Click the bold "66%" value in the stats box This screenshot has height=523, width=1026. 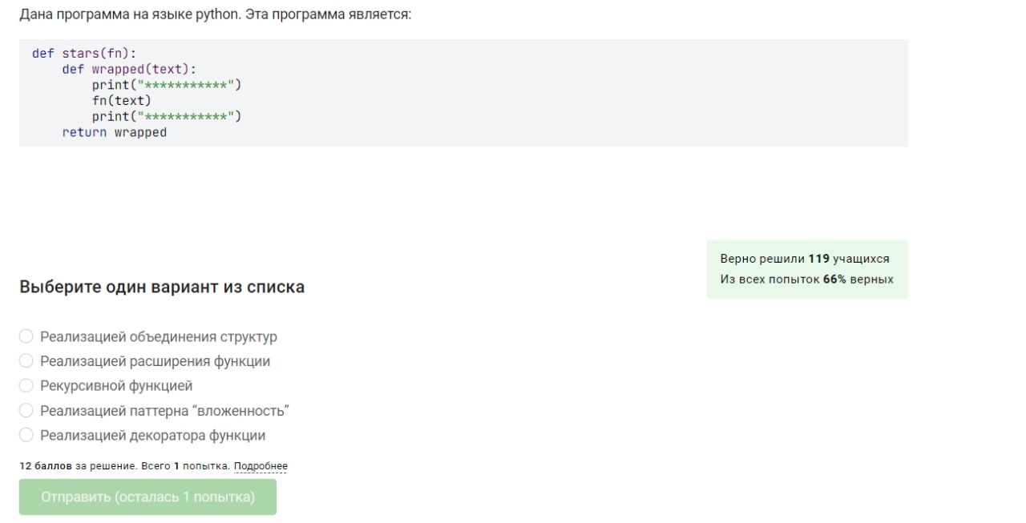click(x=834, y=280)
